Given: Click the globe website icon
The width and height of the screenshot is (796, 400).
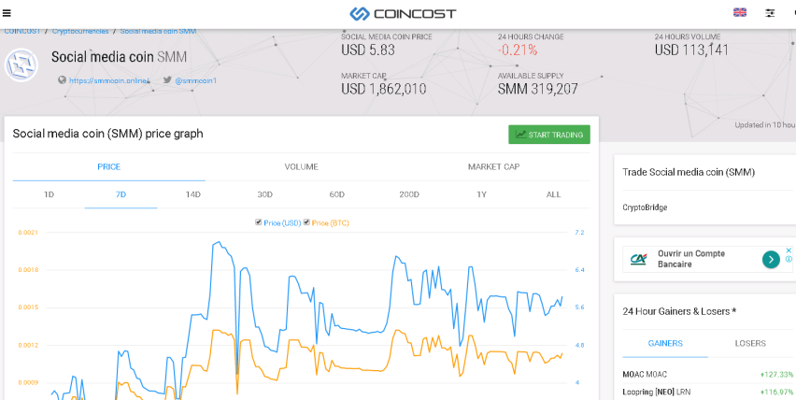Looking at the screenshot, I should (x=62, y=79).
